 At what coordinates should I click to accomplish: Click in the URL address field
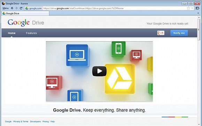click(x=115, y=8)
